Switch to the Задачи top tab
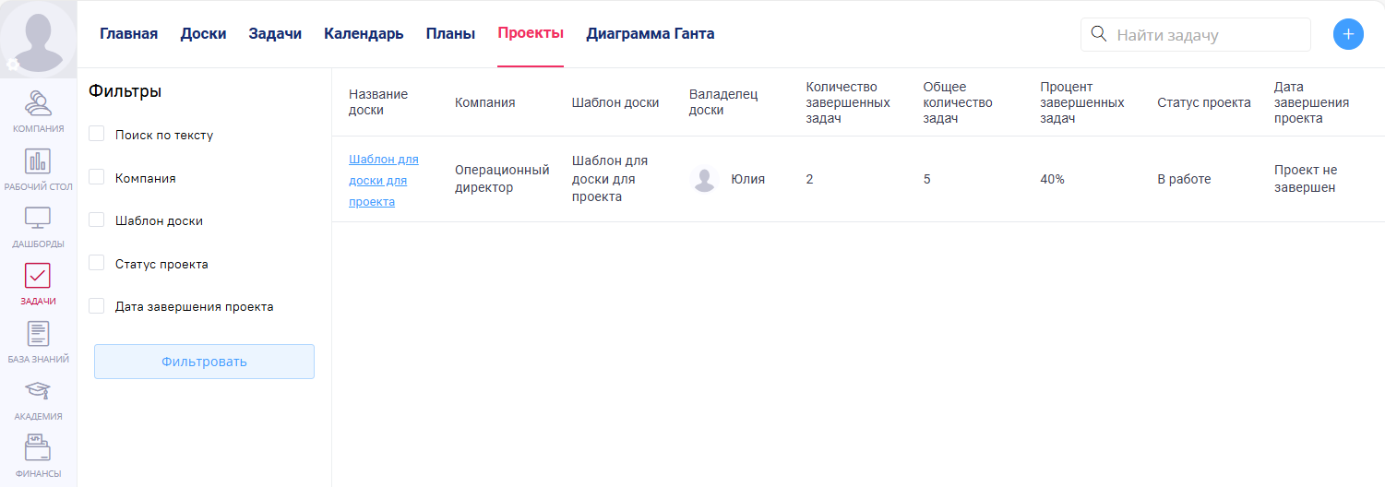Screen dimensions: 1385x487 (275, 34)
